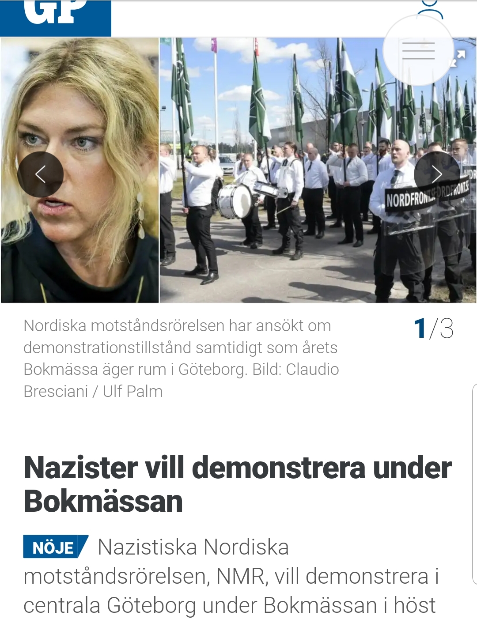Expand slideshow image to fullscreen
Image resolution: width=477 pixels, height=623 pixels.
(459, 58)
